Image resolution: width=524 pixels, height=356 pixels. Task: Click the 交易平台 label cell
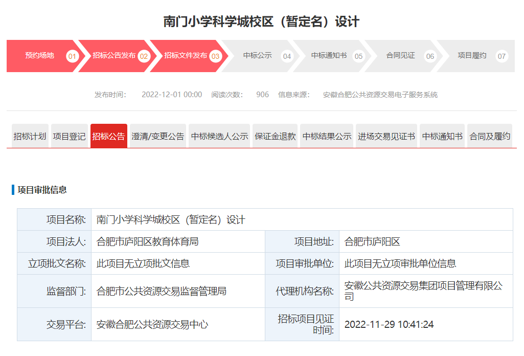pos(54,324)
